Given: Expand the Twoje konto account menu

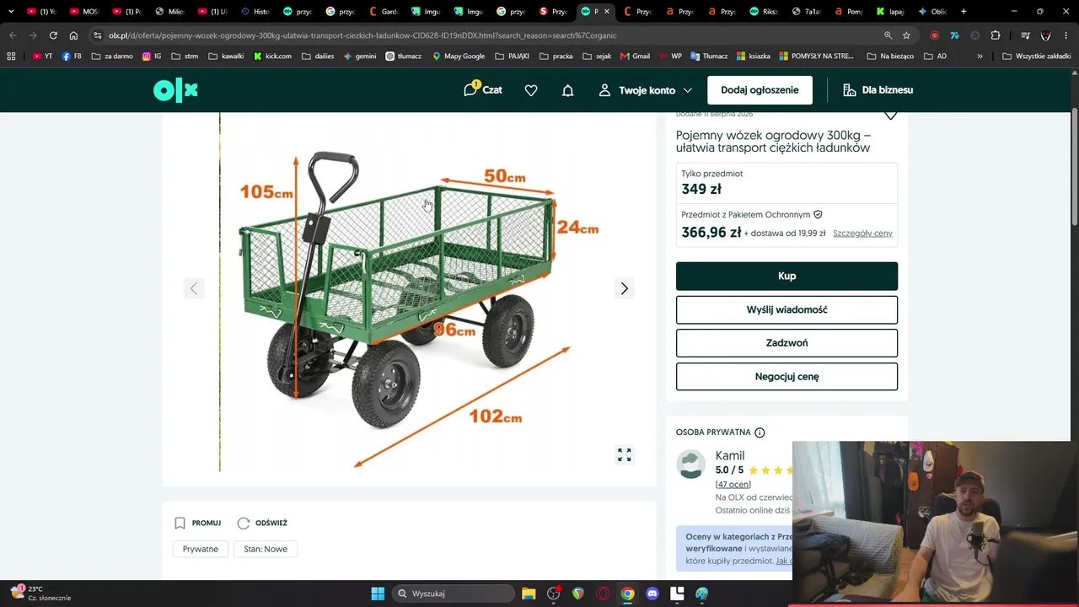Looking at the screenshot, I should pyautogui.click(x=646, y=90).
